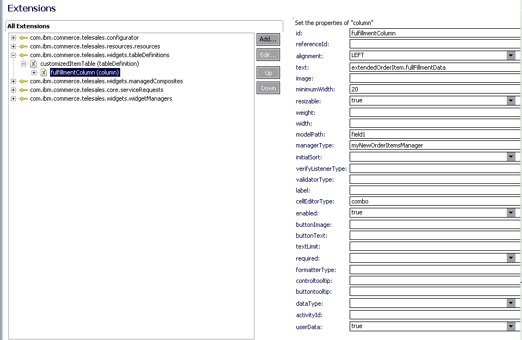Image resolution: width=522 pixels, height=340 pixels.
Task: Click the cellEditorType field showing combo
Action: click(x=435, y=201)
